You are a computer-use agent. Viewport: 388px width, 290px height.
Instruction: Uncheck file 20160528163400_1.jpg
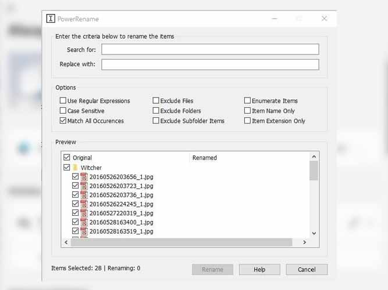point(76,222)
